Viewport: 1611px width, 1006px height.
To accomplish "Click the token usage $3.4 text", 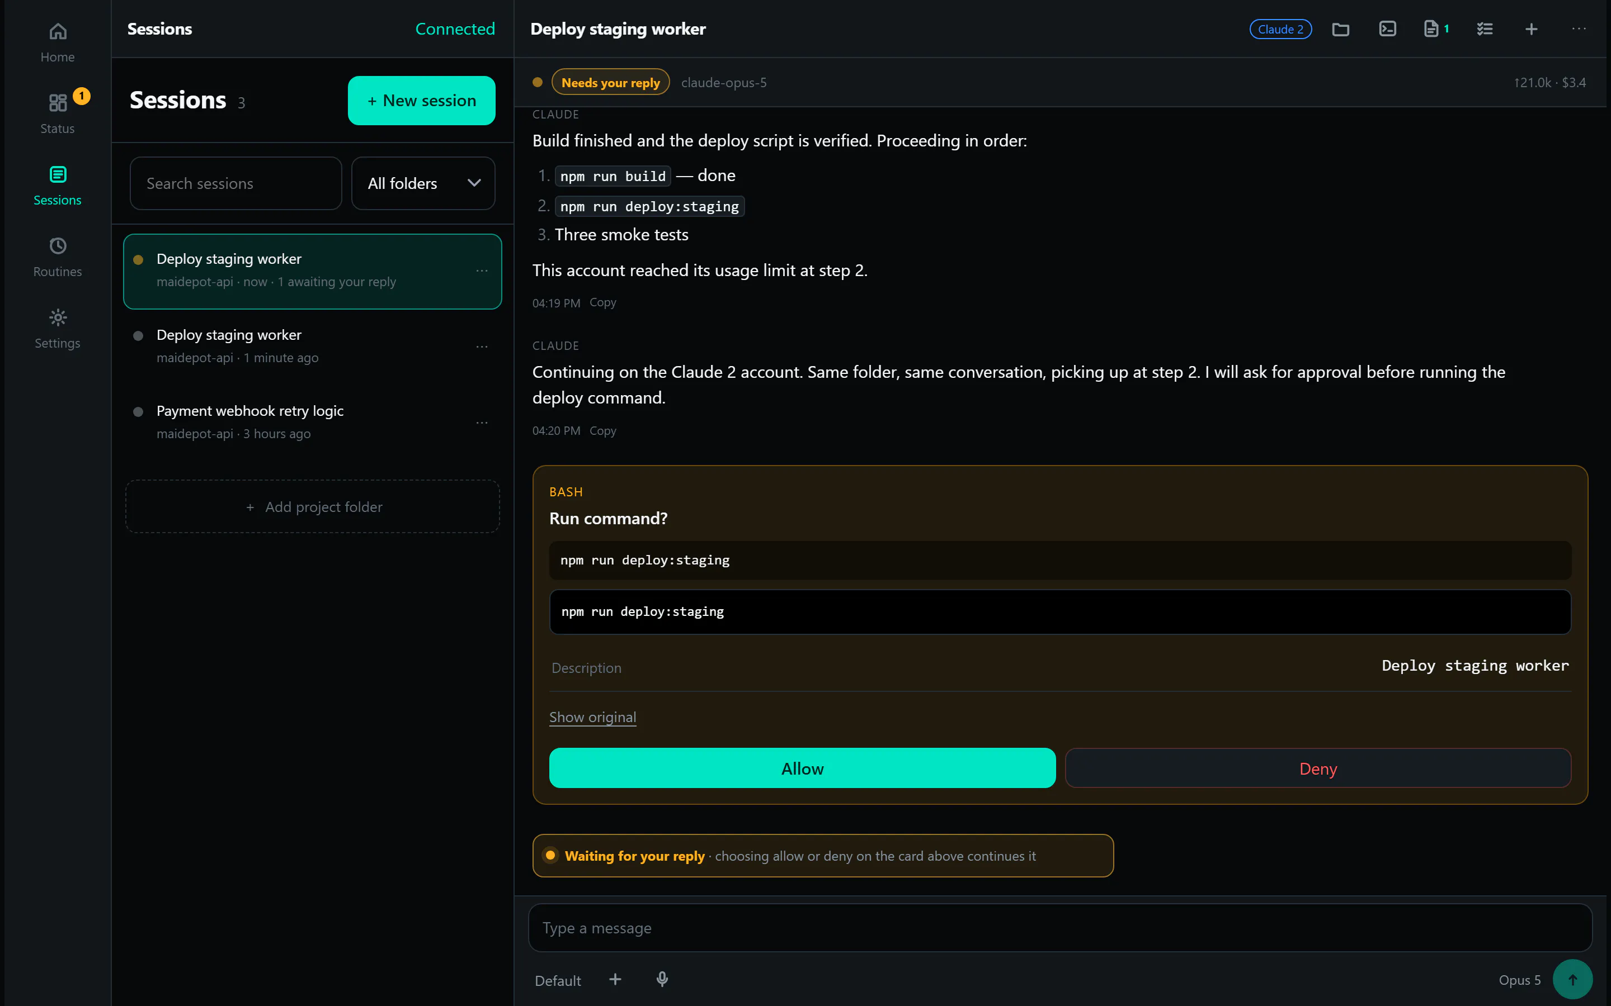I will tap(1550, 83).
